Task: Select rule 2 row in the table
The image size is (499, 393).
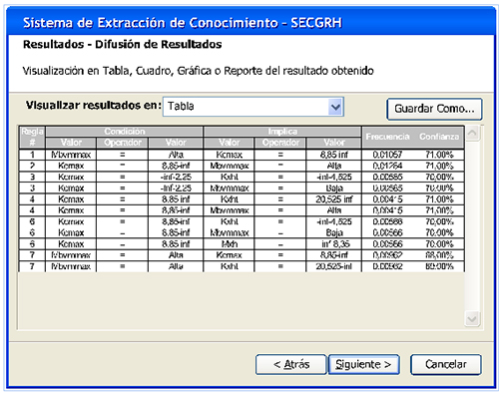Action: [x=242, y=166]
